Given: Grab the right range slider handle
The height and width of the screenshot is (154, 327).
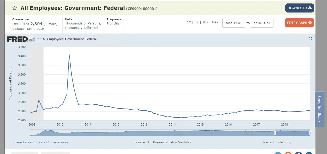Looking at the screenshot, I should tap(310, 133).
